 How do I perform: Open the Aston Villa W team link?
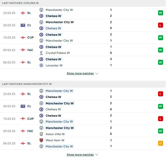55,134
